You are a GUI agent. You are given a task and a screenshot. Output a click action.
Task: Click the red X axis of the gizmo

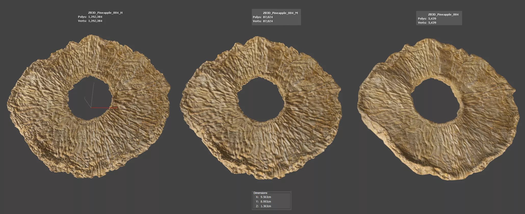tap(104, 108)
